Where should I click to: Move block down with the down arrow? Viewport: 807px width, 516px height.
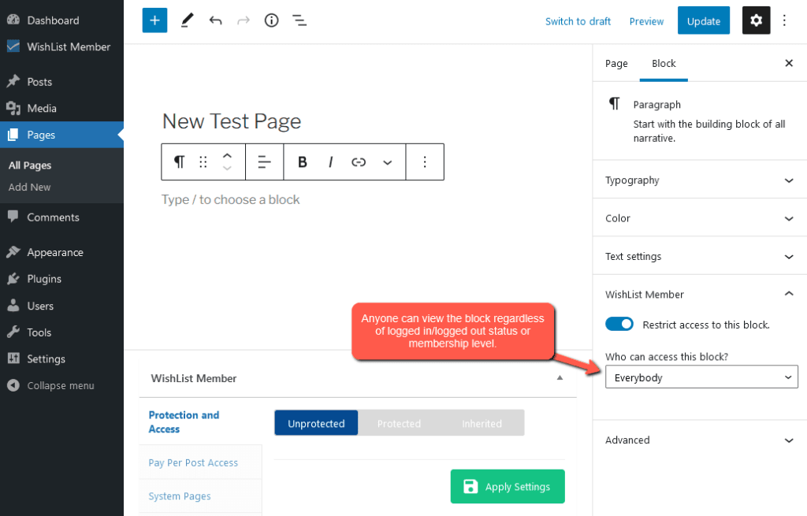coord(227,169)
